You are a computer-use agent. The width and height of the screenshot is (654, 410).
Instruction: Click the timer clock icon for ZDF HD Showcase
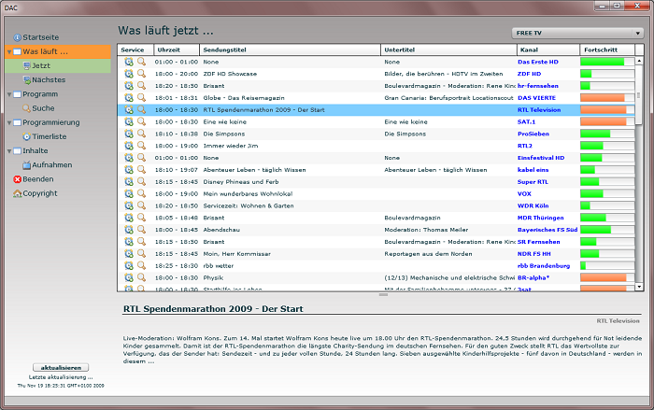tap(129, 74)
